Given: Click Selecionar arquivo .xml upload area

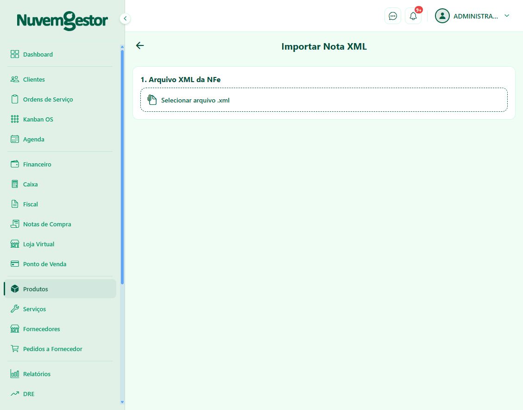Looking at the screenshot, I should click(x=324, y=100).
